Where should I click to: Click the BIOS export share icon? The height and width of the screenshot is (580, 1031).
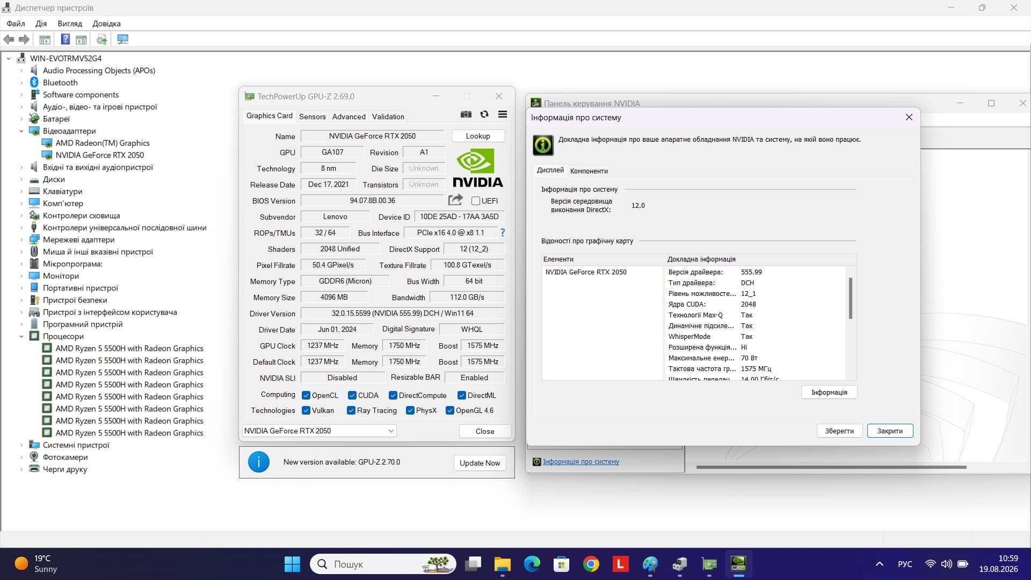click(x=455, y=200)
